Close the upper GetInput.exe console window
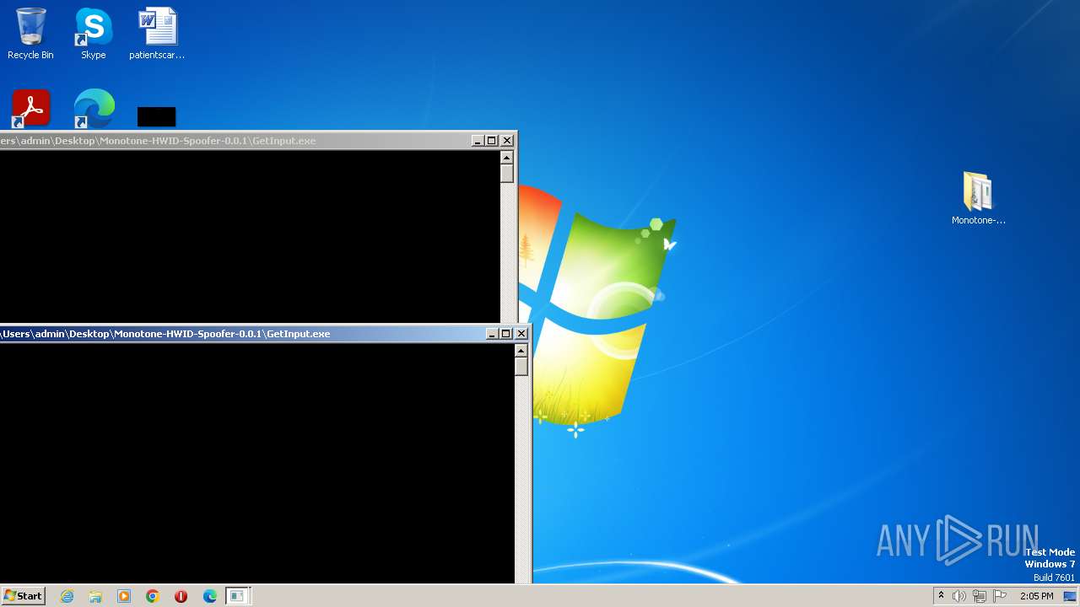 point(507,141)
